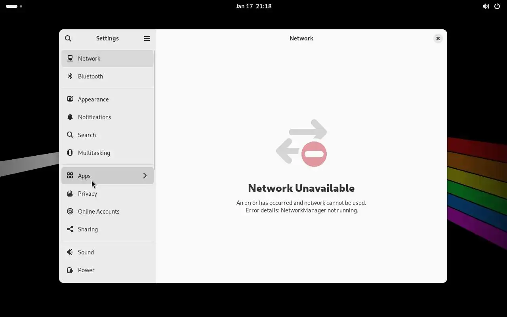Expand Apps using the chevron arrow

point(145,176)
